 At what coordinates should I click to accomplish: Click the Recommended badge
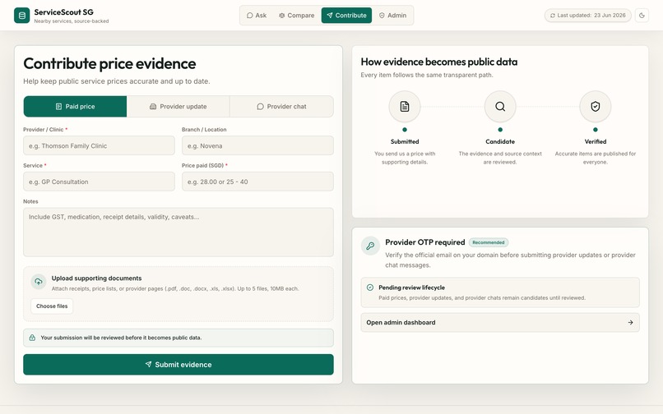(489, 242)
